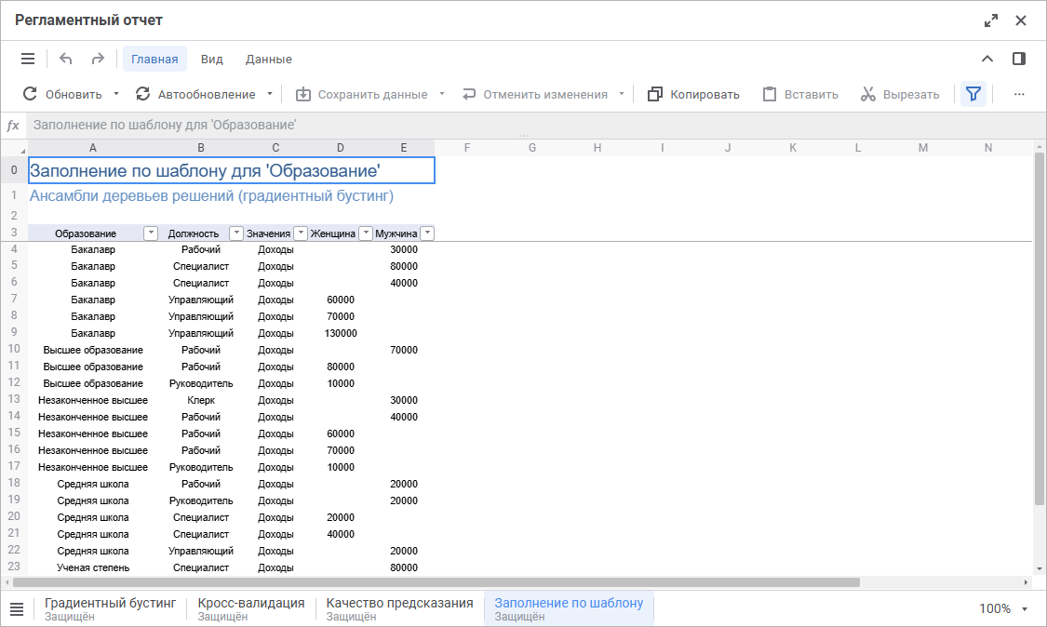Select the Ученая степень cell

coord(93,567)
